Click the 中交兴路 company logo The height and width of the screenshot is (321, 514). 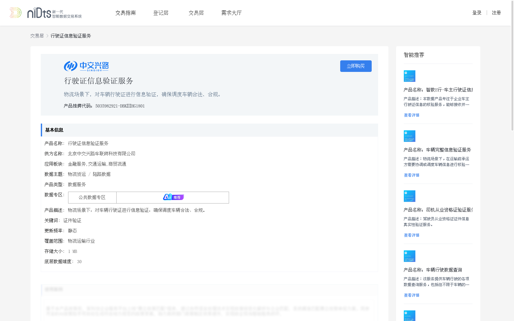coord(86,66)
